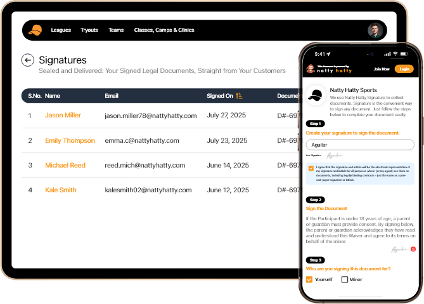Tap the Step 3 badge on phone

(x=315, y=260)
